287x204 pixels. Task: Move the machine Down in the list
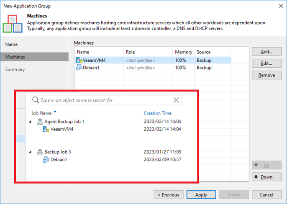point(266,177)
